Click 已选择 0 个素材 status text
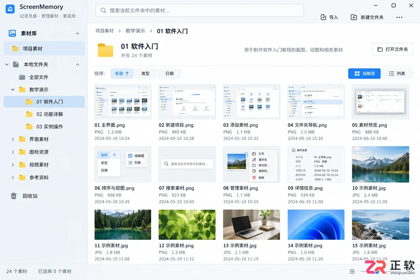Image resolution: width=420 pixels, height=280 pixels. 55,271
